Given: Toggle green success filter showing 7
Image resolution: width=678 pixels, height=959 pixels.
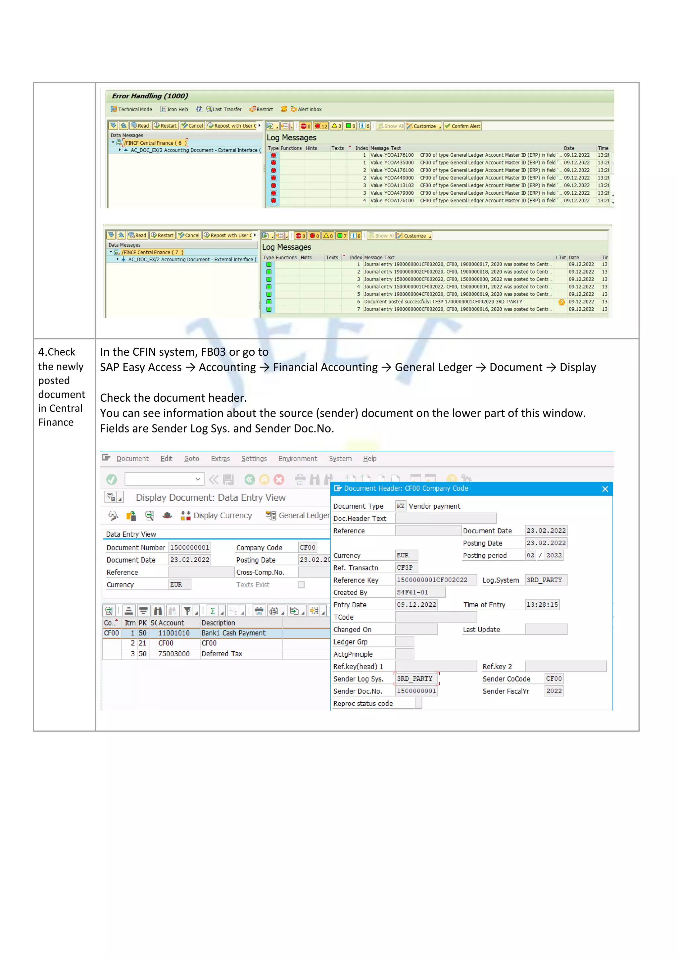Looking at the screenshot, I should point(342,235).
